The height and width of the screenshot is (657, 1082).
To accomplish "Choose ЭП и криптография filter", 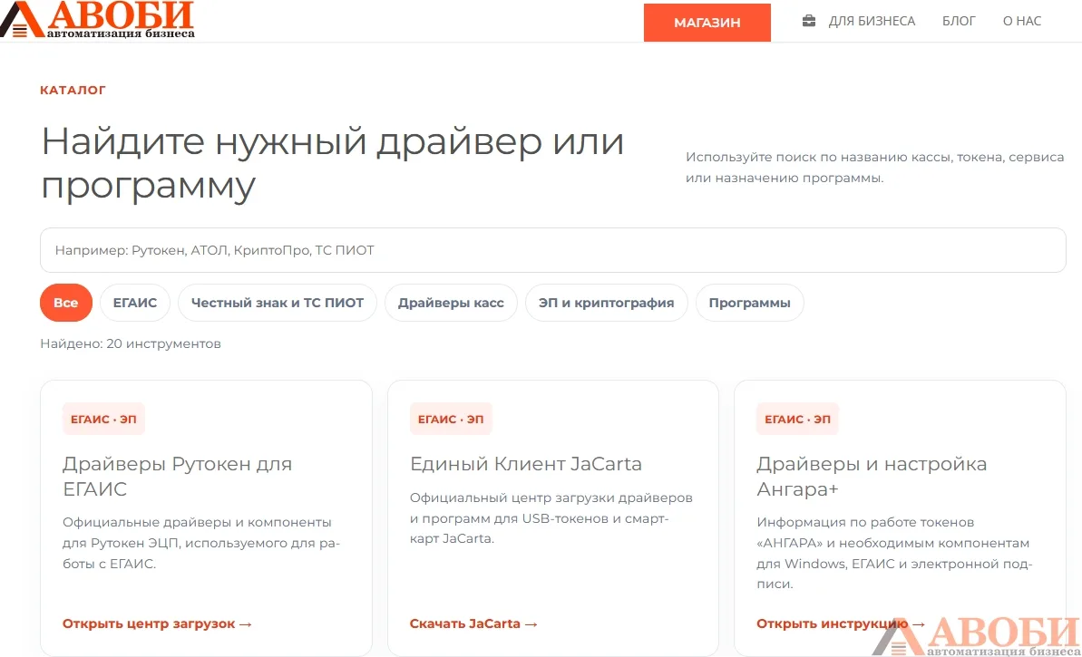I will (607, 303).
